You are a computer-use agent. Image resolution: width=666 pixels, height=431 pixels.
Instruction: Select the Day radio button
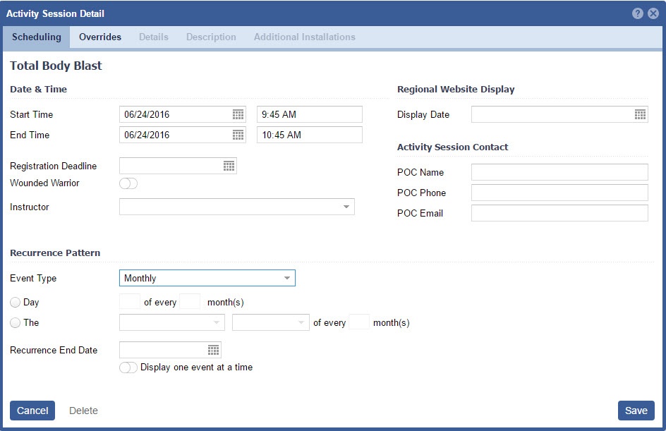point(16,303)
